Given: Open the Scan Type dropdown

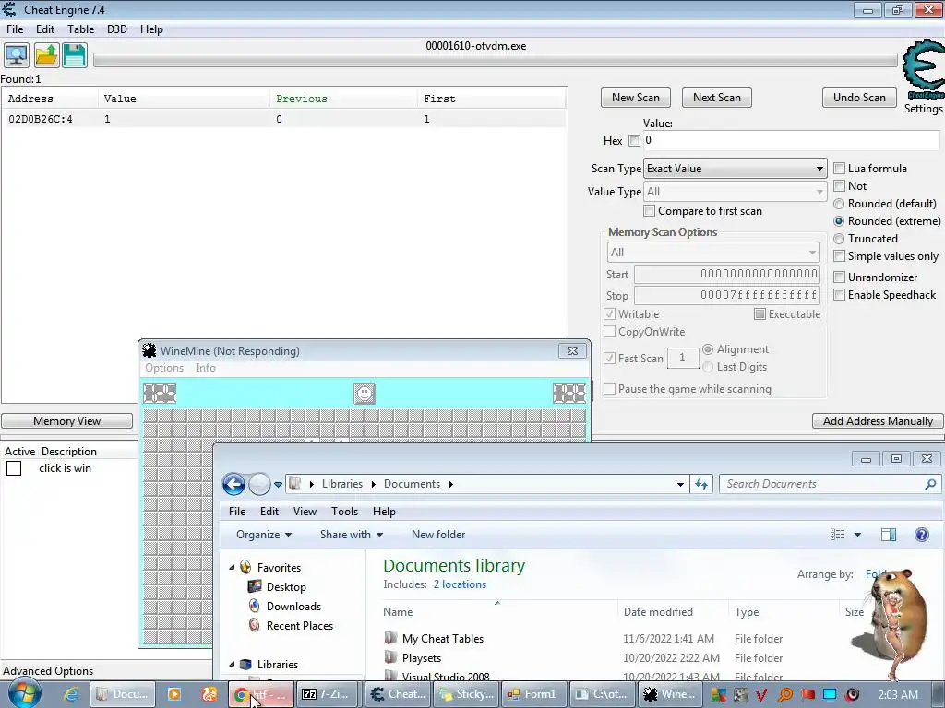Looking at the screenshot, I should pyautogui.click(x=736, y=169).
